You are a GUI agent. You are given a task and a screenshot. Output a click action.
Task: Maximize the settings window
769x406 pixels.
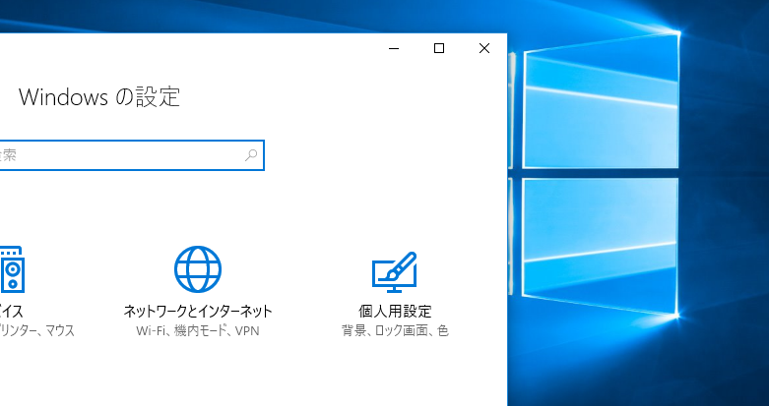[439, 48]
